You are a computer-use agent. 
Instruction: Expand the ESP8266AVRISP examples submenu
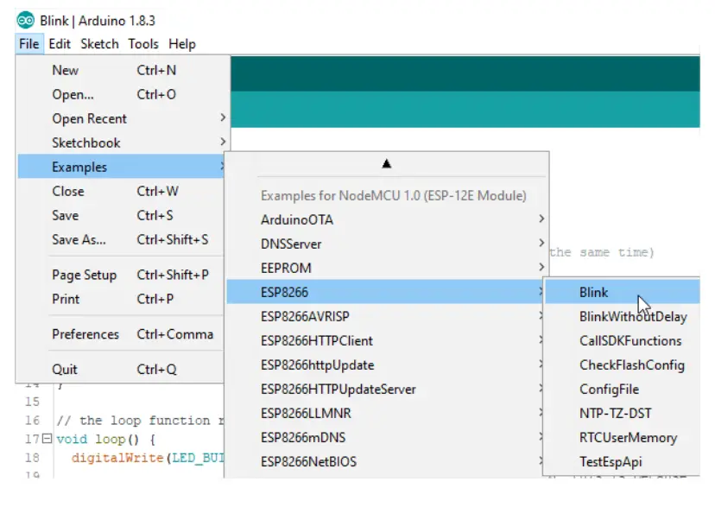point(385,316)
